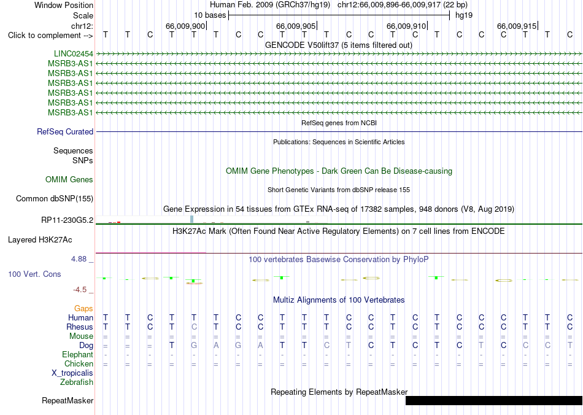Click the 100 Vert. Cons label
583x415 pixels.
(x=34, y=274)
